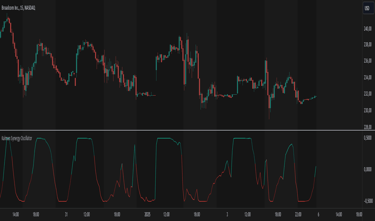Click the date label 3 on time axis
Viewport: 375px width, 221px height.
pos(227,214)
